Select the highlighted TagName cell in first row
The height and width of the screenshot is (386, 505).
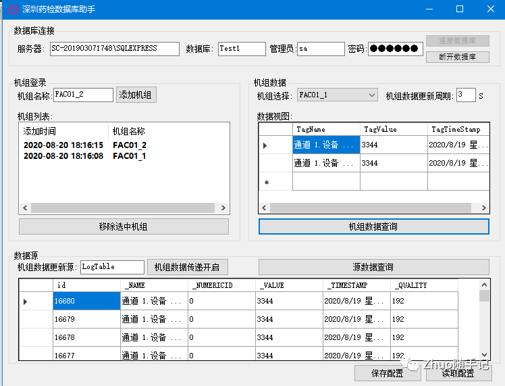326,145
